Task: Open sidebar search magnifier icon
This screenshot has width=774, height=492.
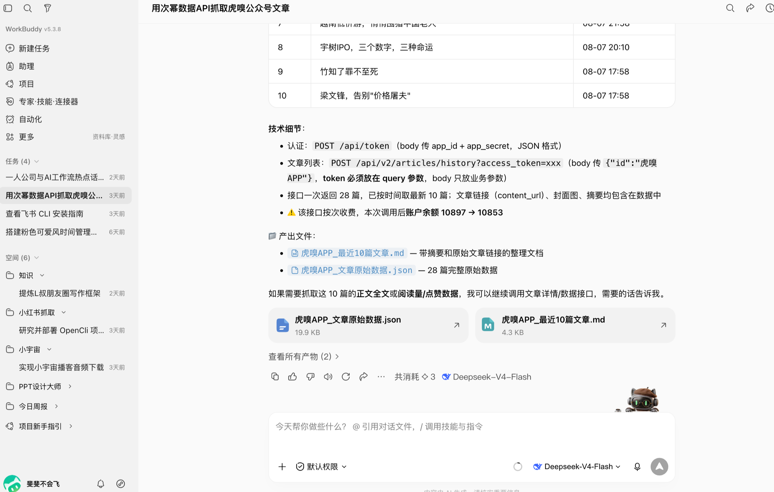Action: (x=28, y=8)
